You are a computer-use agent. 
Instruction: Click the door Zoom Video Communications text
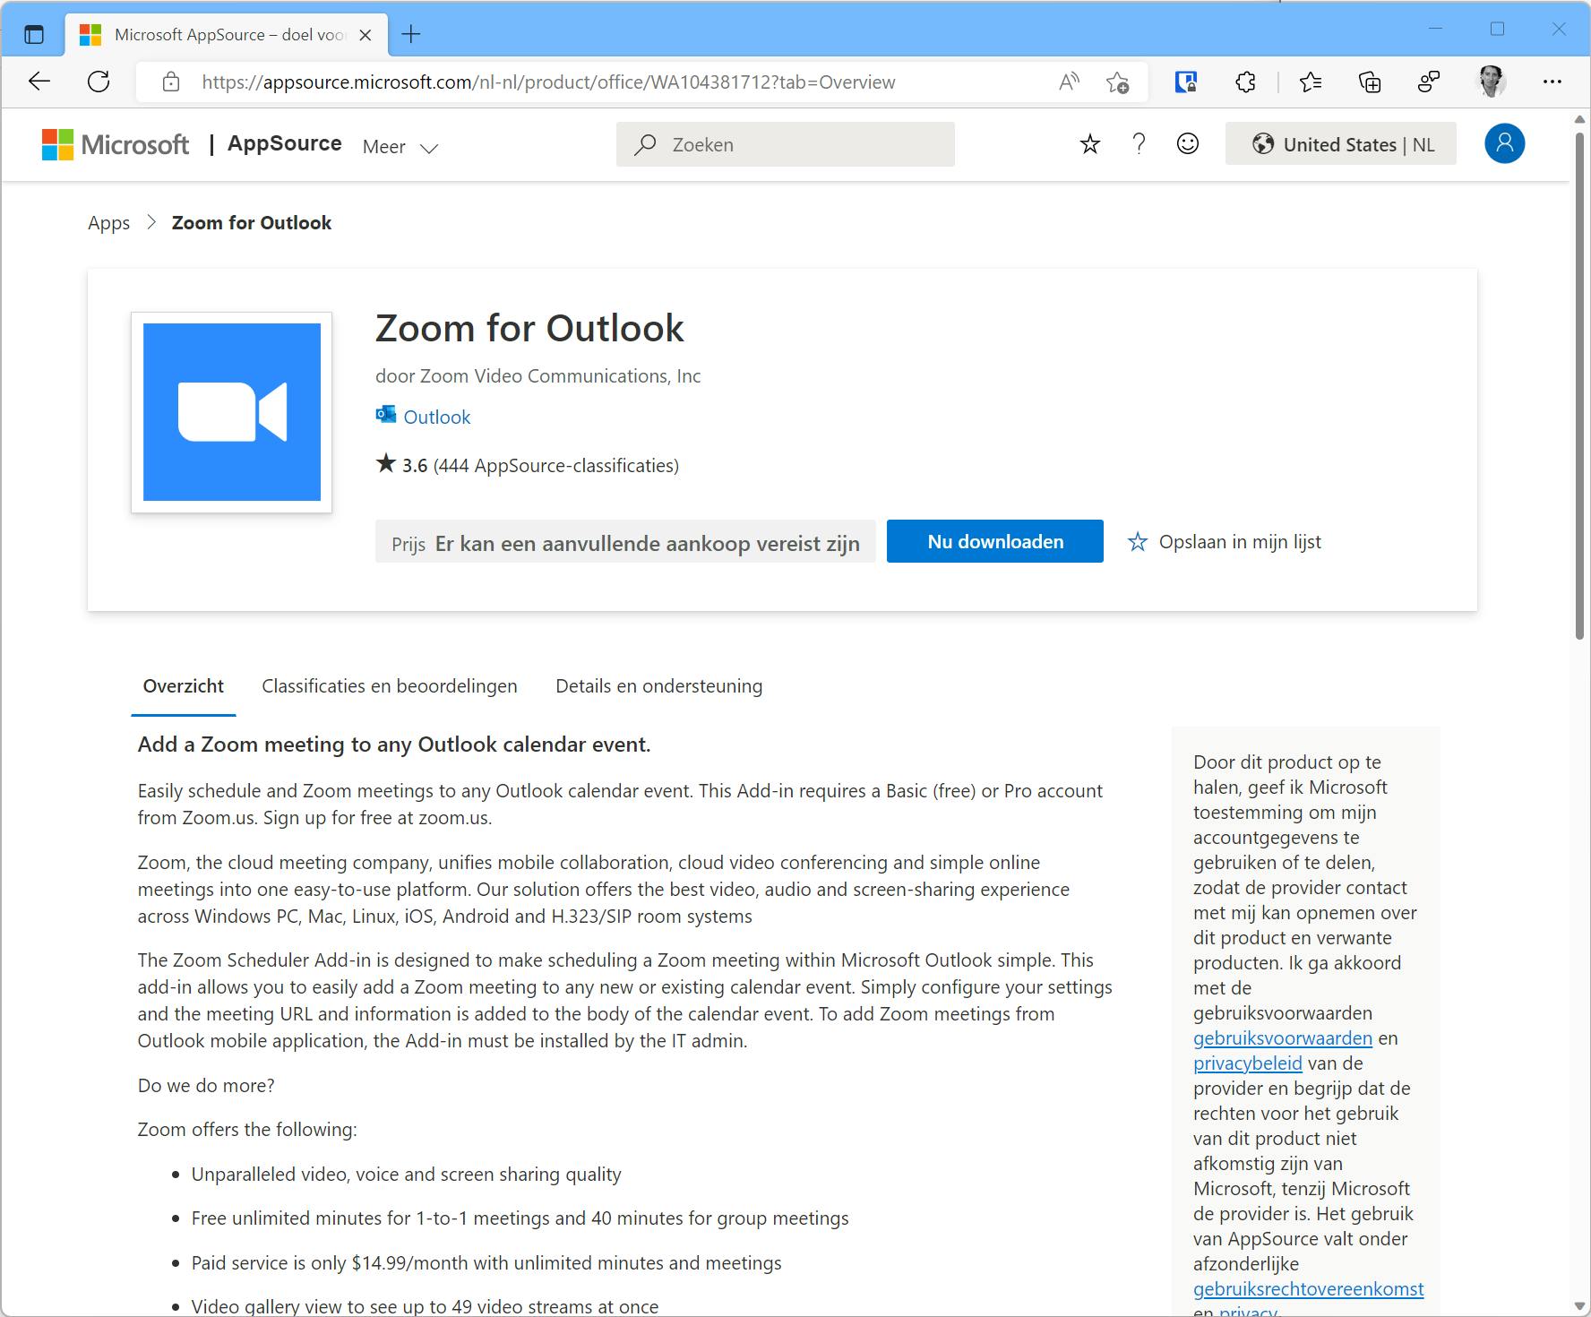tap(537, 376)
